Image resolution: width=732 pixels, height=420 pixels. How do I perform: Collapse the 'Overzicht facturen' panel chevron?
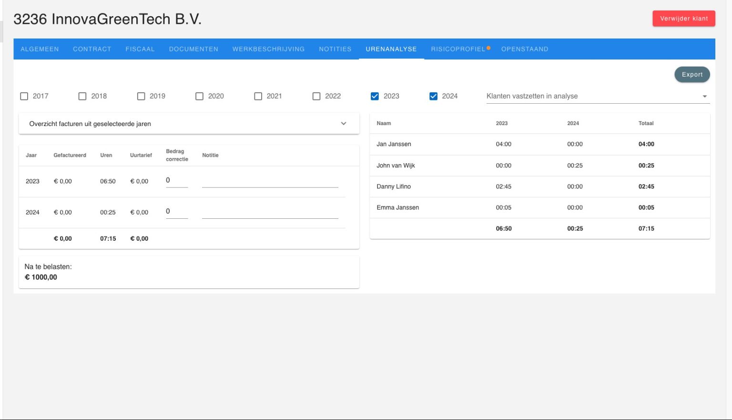click(x=344, y=124)
